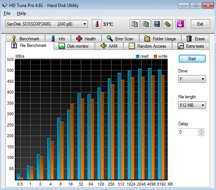This screenshot has width=216, height=190.
Task: Start the file benchmark
Action: click(192, 59)
